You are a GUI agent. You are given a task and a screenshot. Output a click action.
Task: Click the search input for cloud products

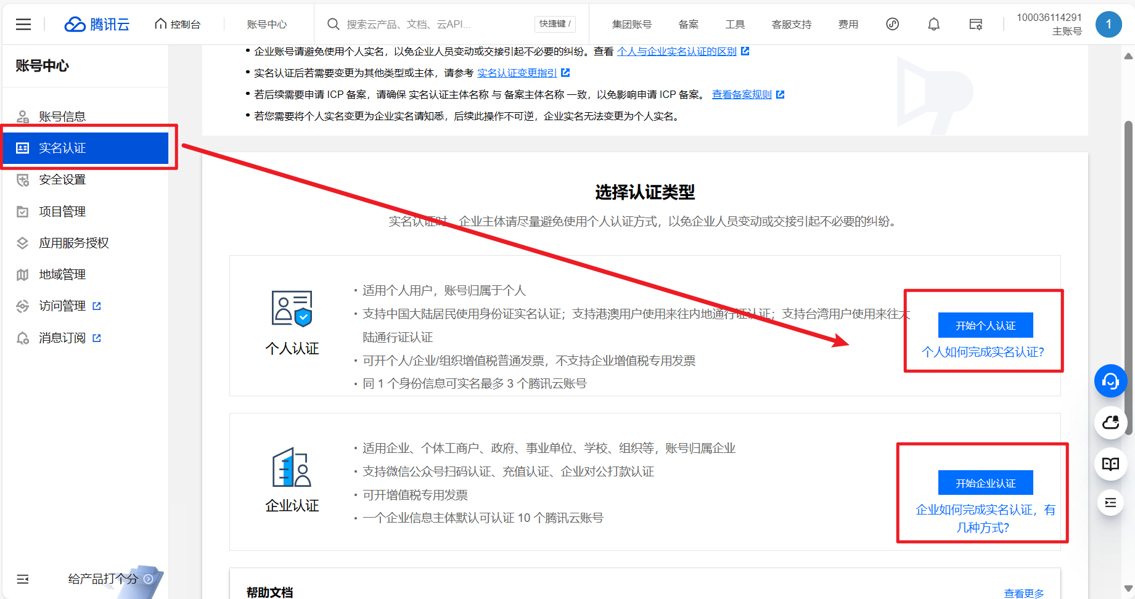tap(432, 24)
